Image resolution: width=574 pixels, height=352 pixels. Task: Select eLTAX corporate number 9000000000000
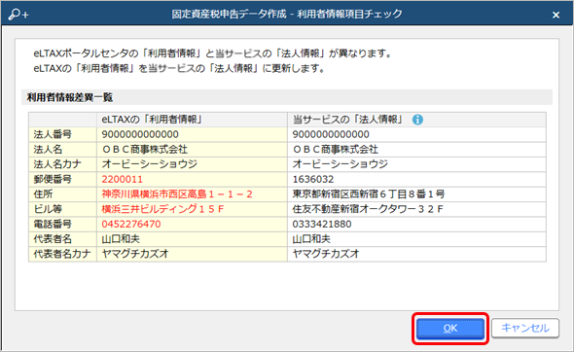pos(193,134)
